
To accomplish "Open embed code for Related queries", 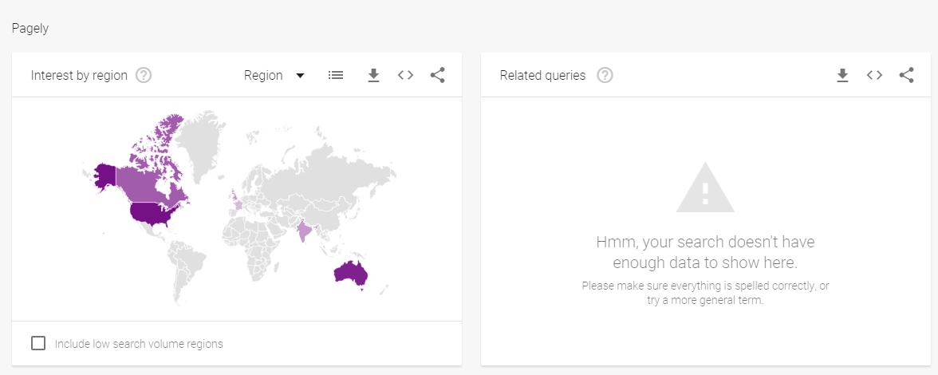I will click(874, 75).
